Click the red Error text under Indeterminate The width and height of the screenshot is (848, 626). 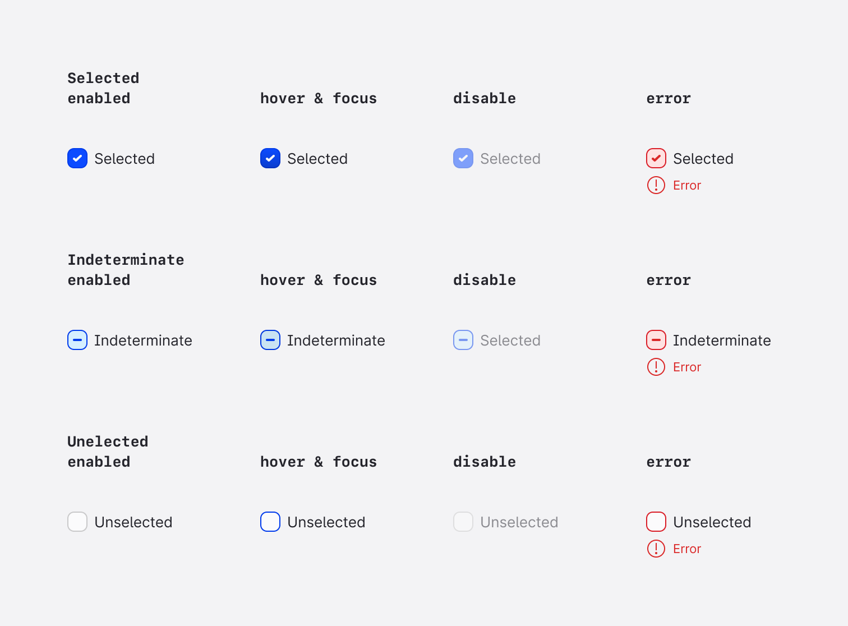click(x=687, y=367)
